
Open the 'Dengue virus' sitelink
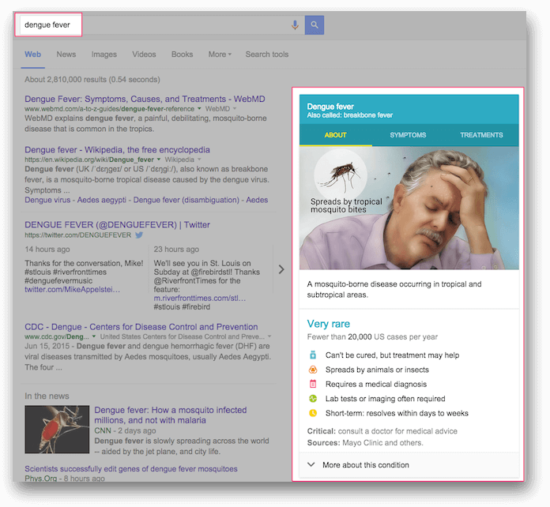point(47,200)
